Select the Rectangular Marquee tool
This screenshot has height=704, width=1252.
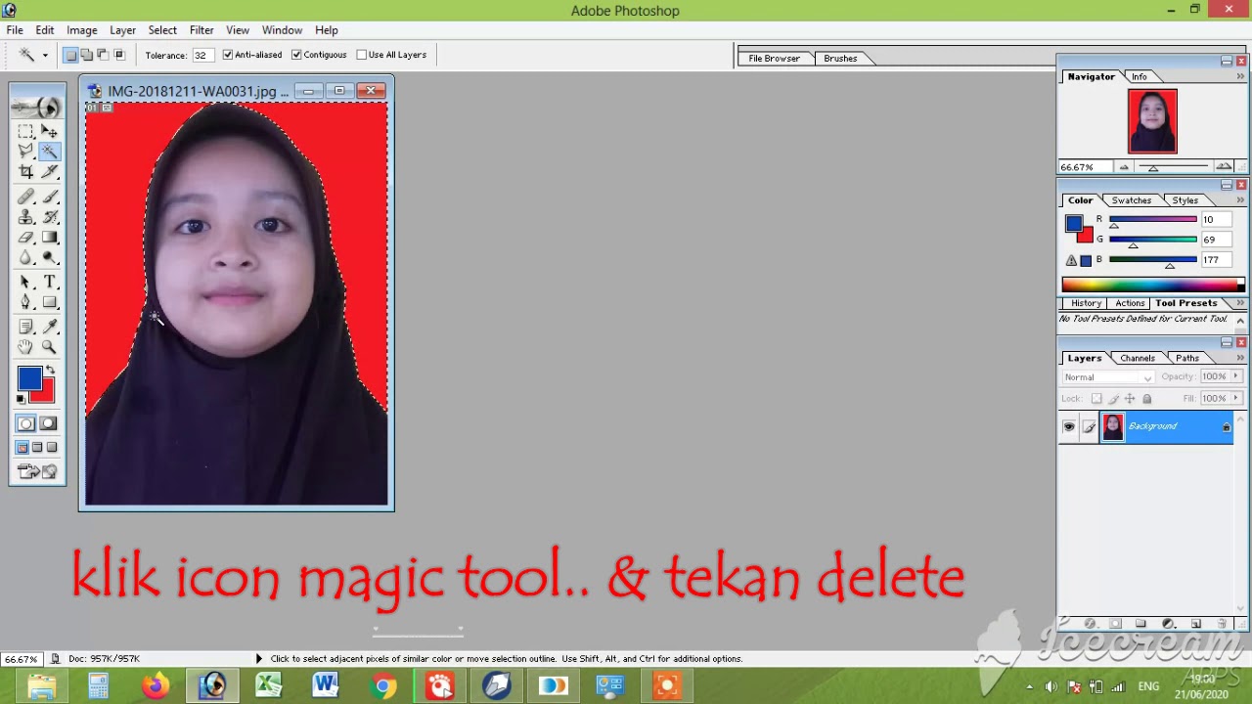coord(25,131)
